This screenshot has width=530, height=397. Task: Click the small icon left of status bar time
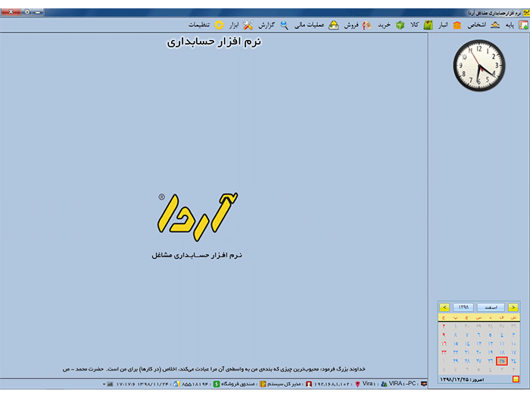(x=110, y=384)
